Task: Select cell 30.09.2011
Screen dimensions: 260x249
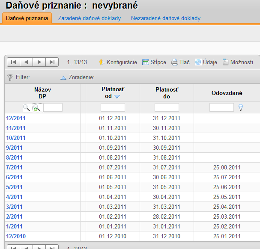Action: pos(167,148)
